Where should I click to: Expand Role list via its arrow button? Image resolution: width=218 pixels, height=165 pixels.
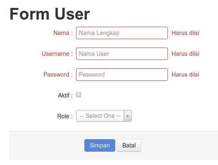[x=127, y=116]
